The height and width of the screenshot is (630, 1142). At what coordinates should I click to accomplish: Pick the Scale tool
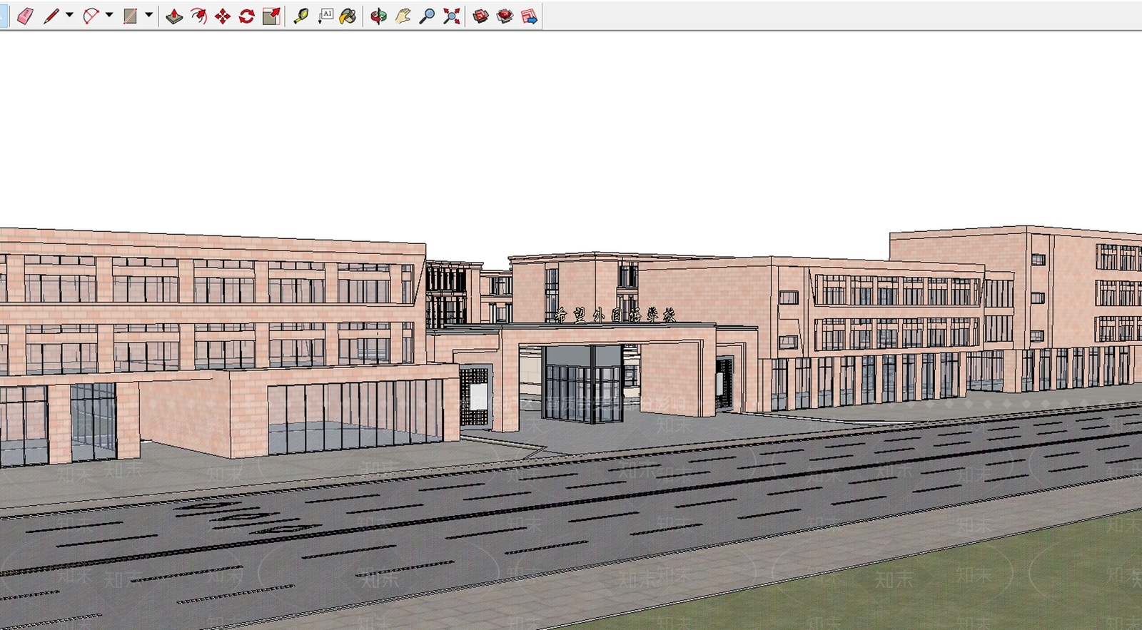tap(271, 16)
